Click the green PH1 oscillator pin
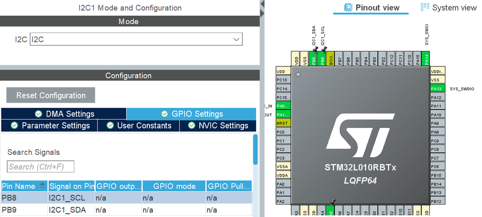This screenshot has width=482, height=217. click(x=283, y=115)
